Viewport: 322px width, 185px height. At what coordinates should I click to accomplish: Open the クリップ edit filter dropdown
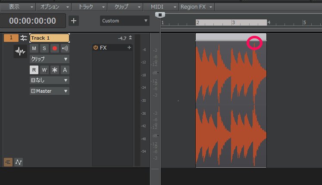click(x=49, y=59)
